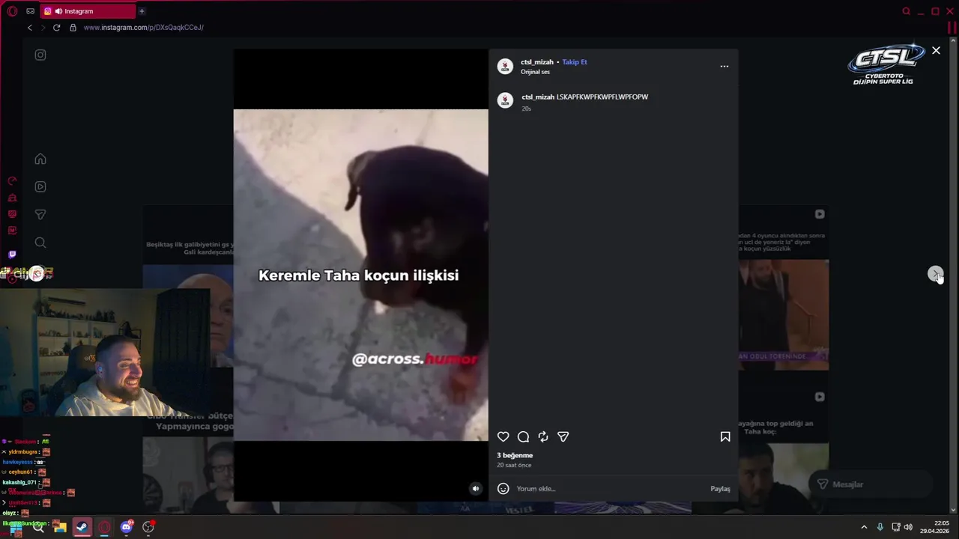This screenshot has width=959, height=539.
Task: Click Takip Et to follow ctsl_mizah
Action: pyautogui.click(x=575, y=62)
